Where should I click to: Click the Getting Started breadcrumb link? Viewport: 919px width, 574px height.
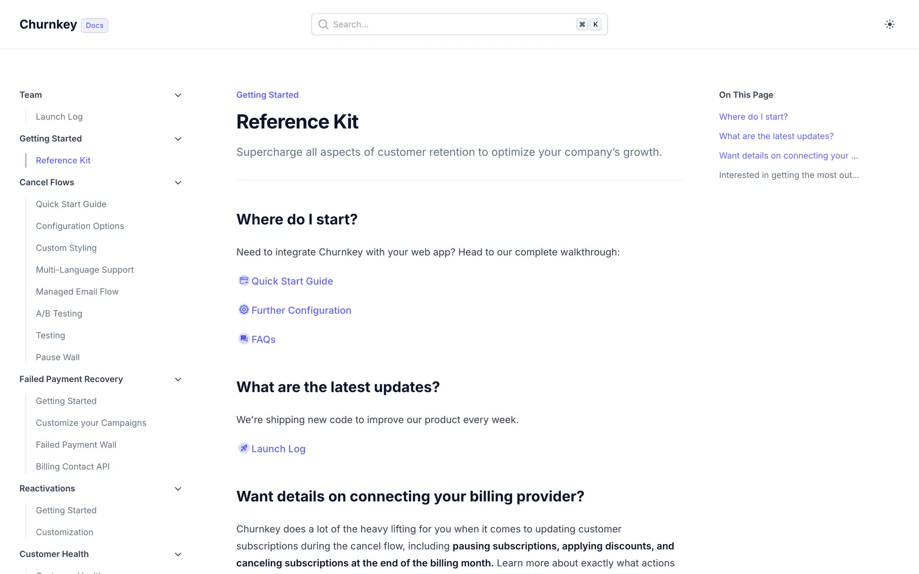click(267, 95)
